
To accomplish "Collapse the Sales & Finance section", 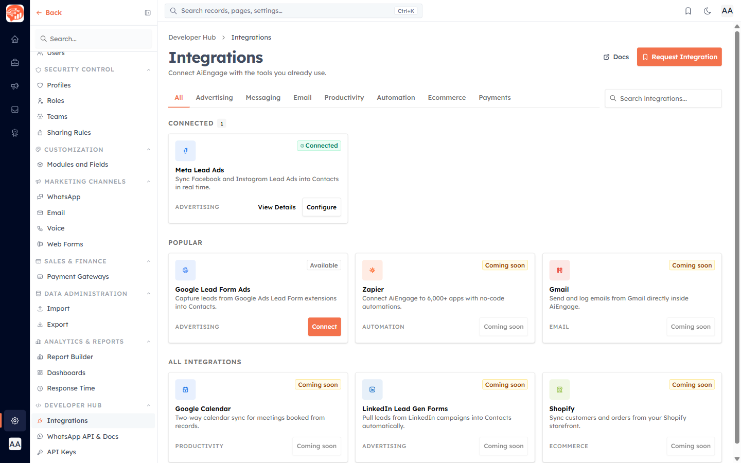I will 149,261.
